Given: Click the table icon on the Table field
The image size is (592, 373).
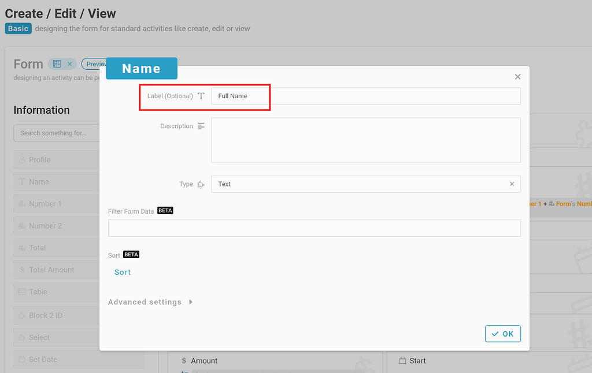Looking at the screenshot, I should tap(23, 292).
